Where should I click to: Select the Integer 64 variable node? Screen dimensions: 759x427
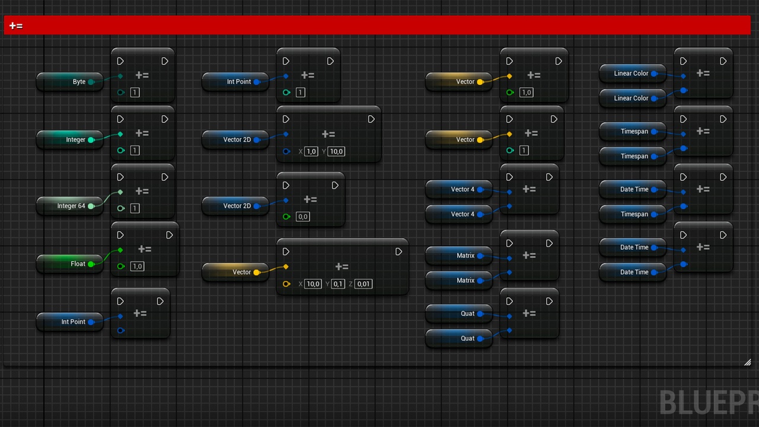(x=70, y=206)
